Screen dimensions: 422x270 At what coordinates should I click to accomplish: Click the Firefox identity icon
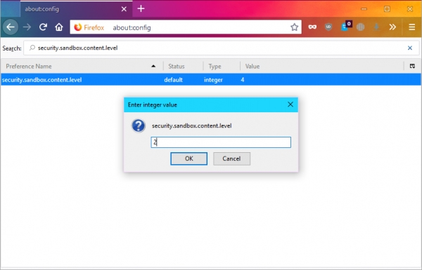tap(89, 27)
